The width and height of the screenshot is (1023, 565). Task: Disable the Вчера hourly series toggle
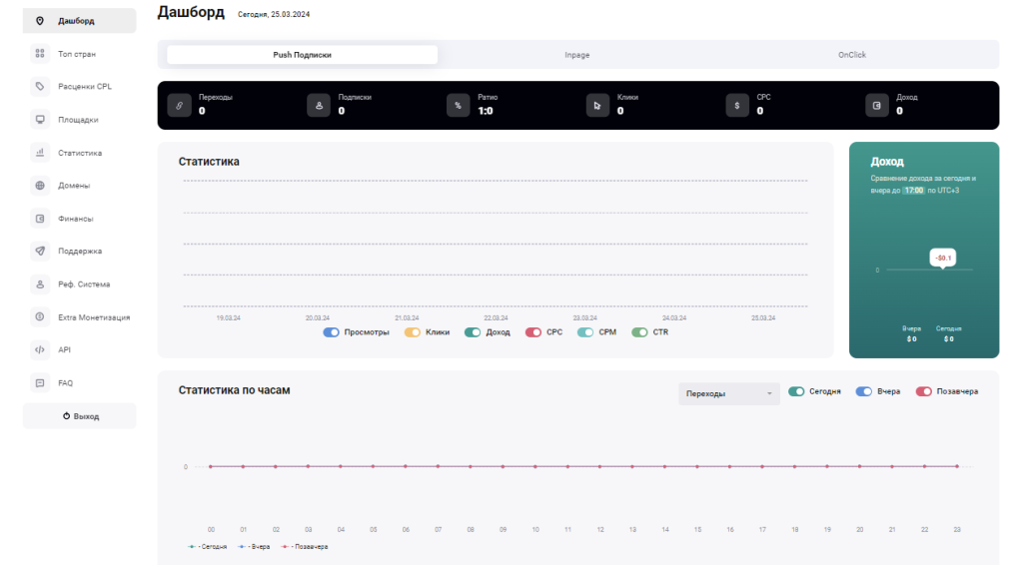863,391
